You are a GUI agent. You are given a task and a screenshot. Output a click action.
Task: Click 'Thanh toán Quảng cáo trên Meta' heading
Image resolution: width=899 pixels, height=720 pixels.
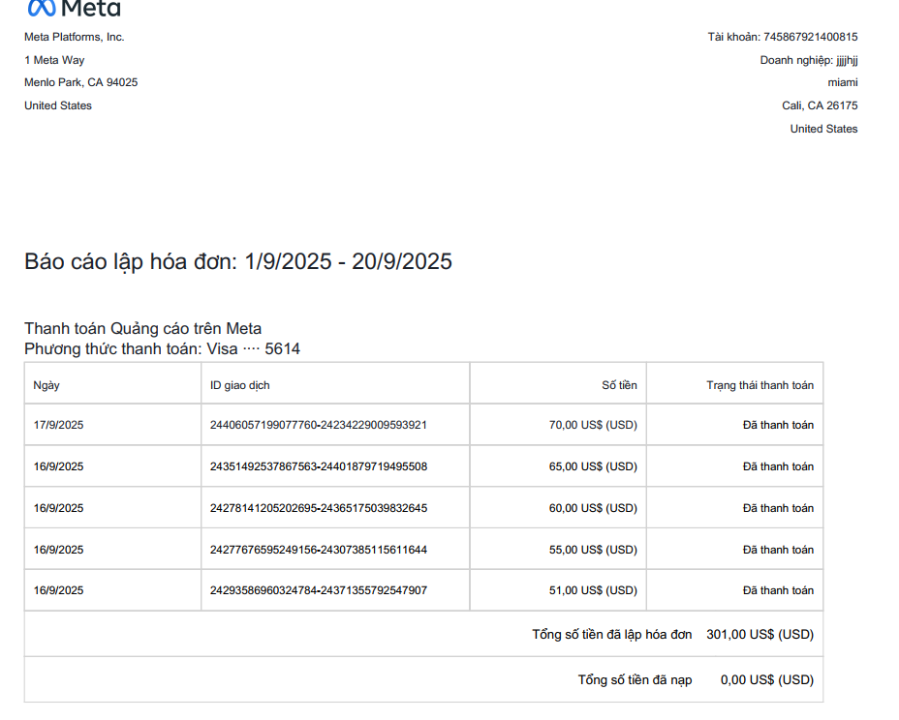click(x=142, y=328)
